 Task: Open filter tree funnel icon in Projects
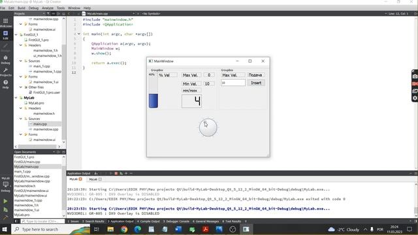(x=48, y=14)
